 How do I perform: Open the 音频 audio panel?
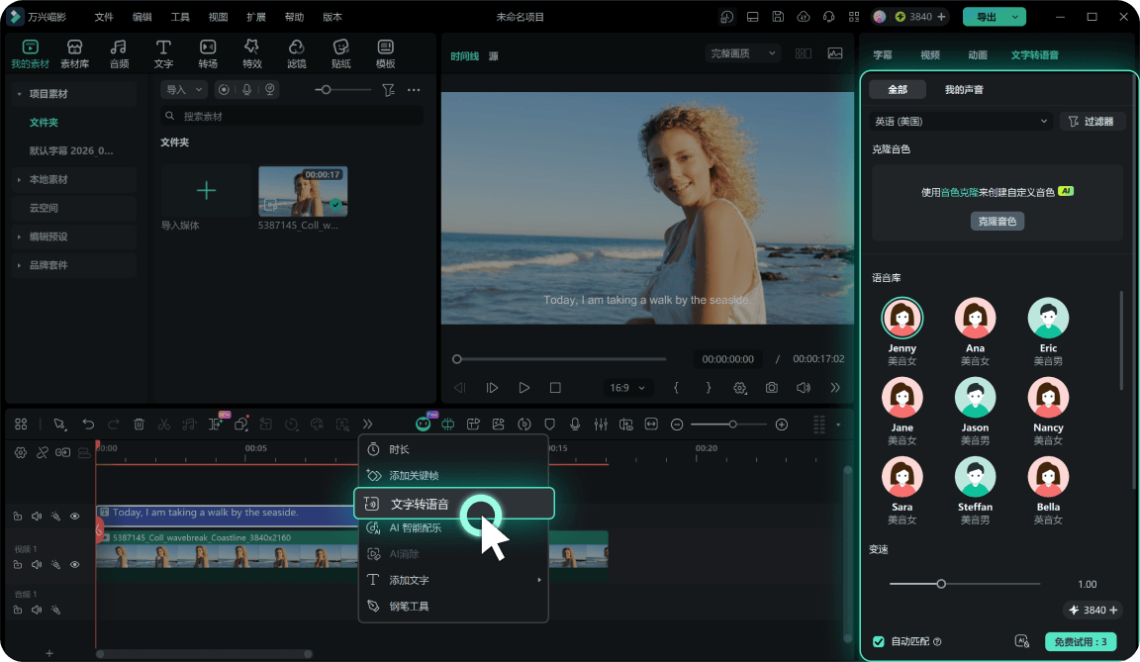click(x=119, y=53)
